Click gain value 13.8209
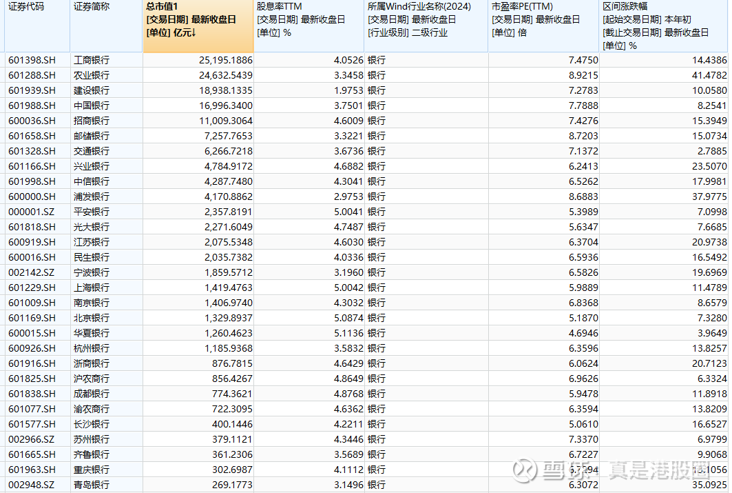The image size is (732, 493). click(709, 410)
